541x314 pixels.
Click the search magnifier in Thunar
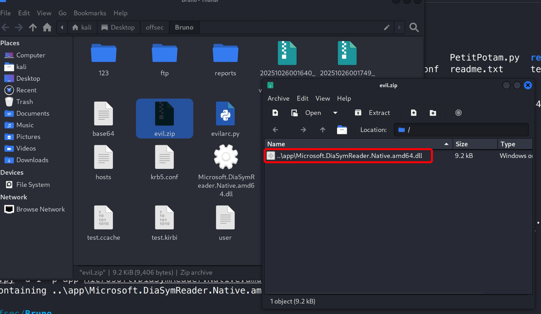(414, 28)
